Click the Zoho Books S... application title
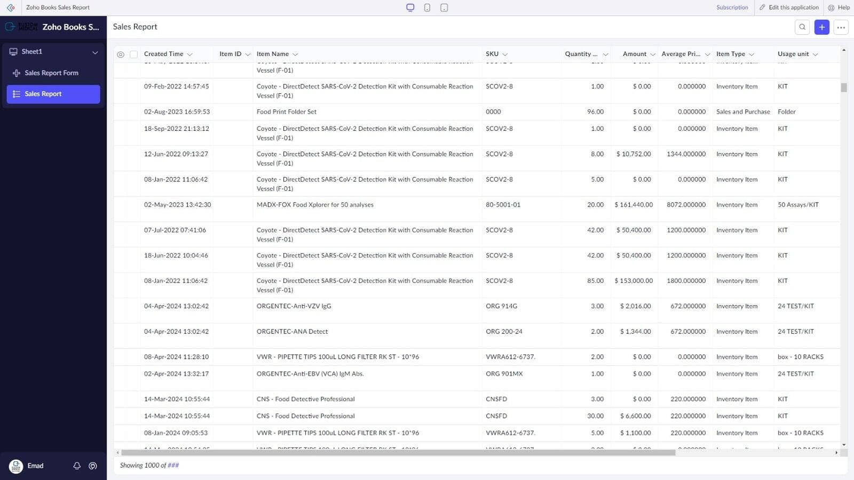Viewport: 854px width, 480px height. point(70,27)
